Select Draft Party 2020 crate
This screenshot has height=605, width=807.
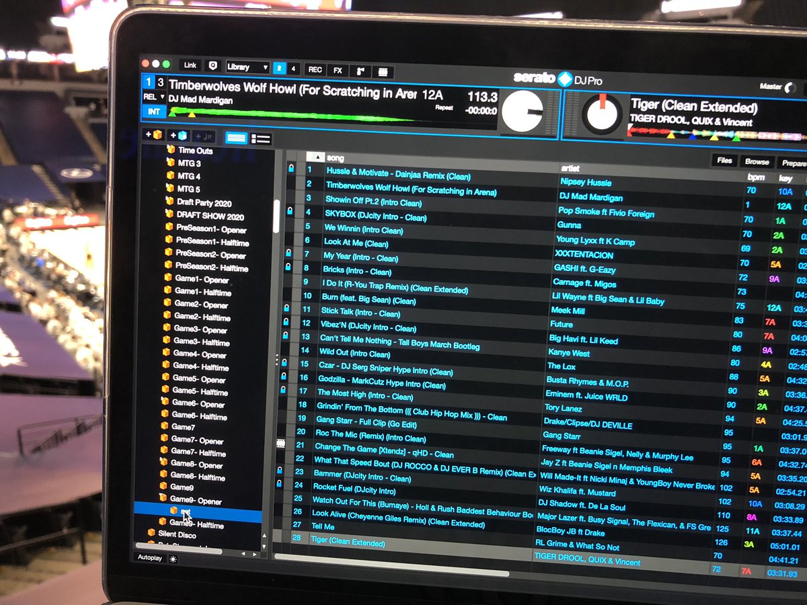tap(204, 202)
